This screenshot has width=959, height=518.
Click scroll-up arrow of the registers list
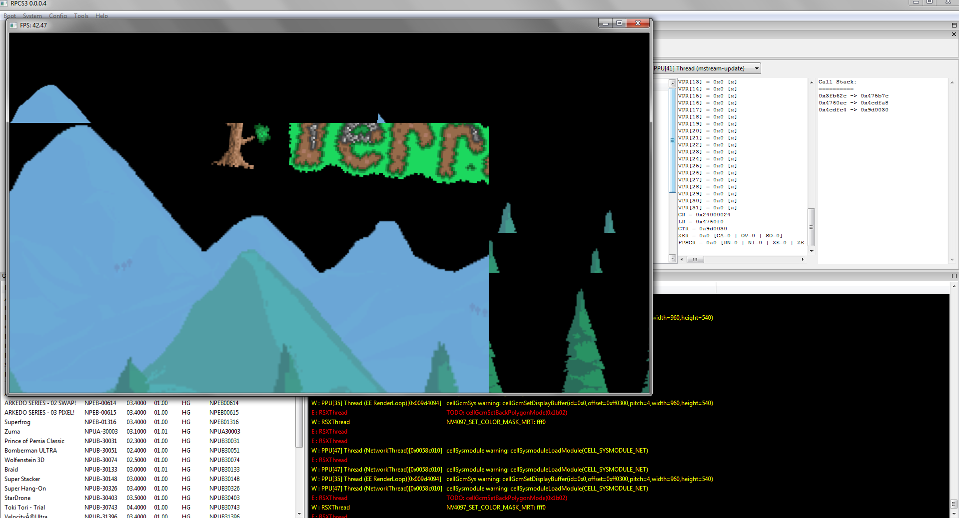673,83
